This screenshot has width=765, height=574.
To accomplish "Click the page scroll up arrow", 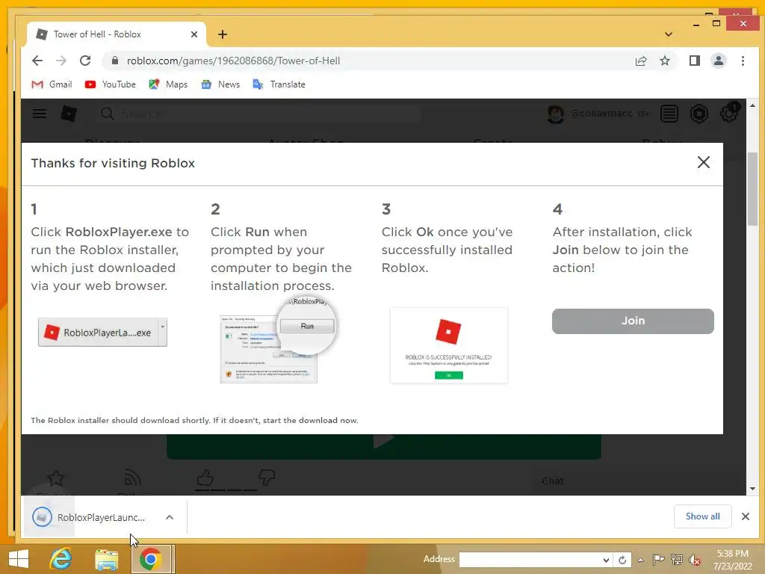I will pos(753,105).
